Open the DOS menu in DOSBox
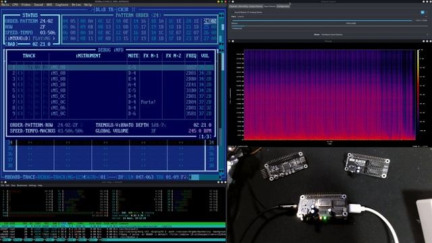Viewport: 432px width, 243px height. tap(49, 5)
